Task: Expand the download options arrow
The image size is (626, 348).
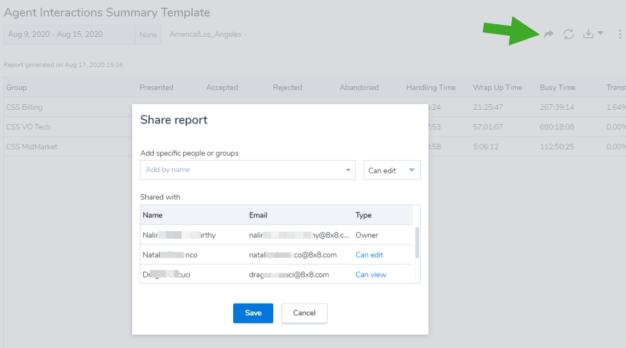Action: [x=600, y=33]
